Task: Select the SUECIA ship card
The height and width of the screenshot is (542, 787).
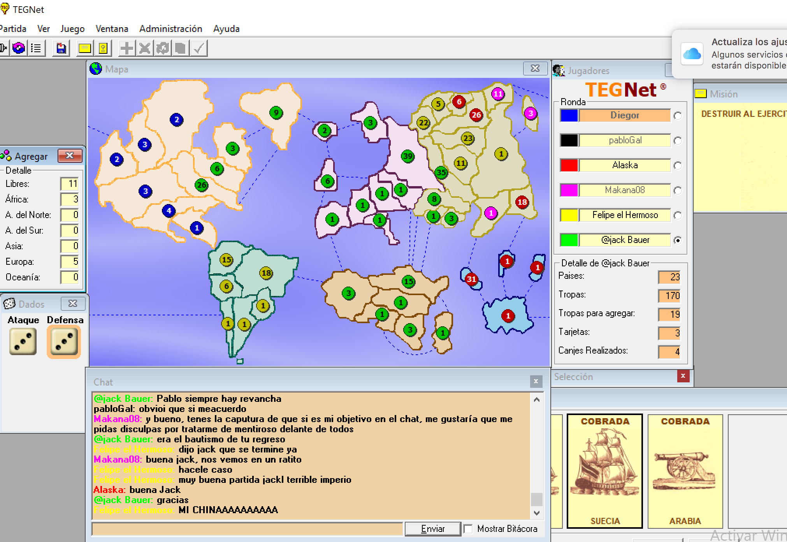Action: tap(604, 471)
